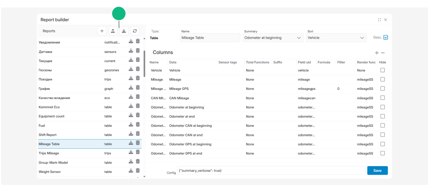
Task: Click the Formula column header
Action: (x=324, y=62)
